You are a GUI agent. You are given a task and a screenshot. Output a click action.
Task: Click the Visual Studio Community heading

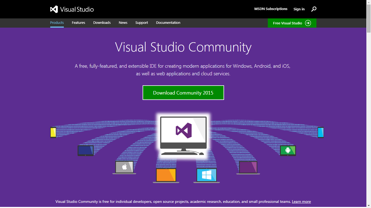point(183,47)
